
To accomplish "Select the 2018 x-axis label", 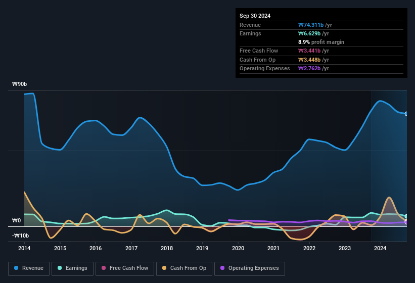I will click(x=167, y=248).
